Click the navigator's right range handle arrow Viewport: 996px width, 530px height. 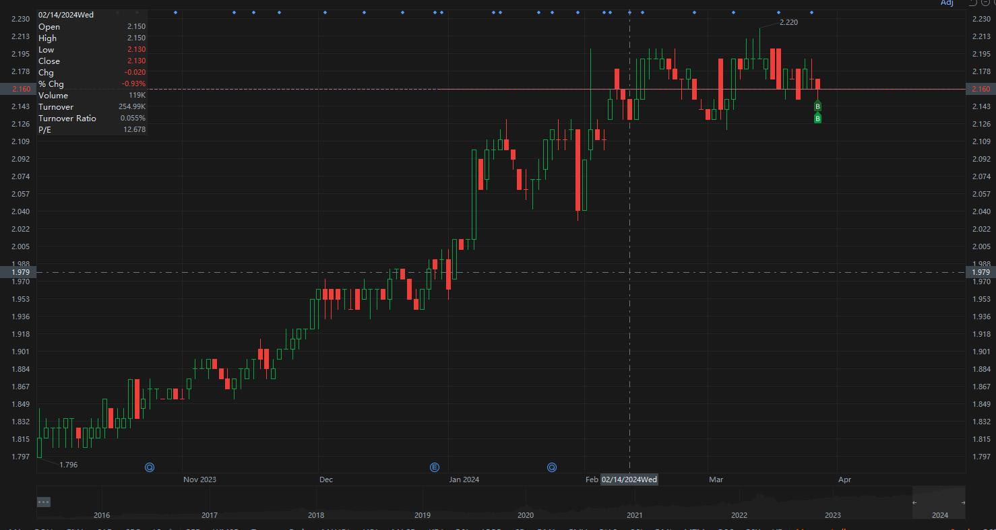[962, 502]
